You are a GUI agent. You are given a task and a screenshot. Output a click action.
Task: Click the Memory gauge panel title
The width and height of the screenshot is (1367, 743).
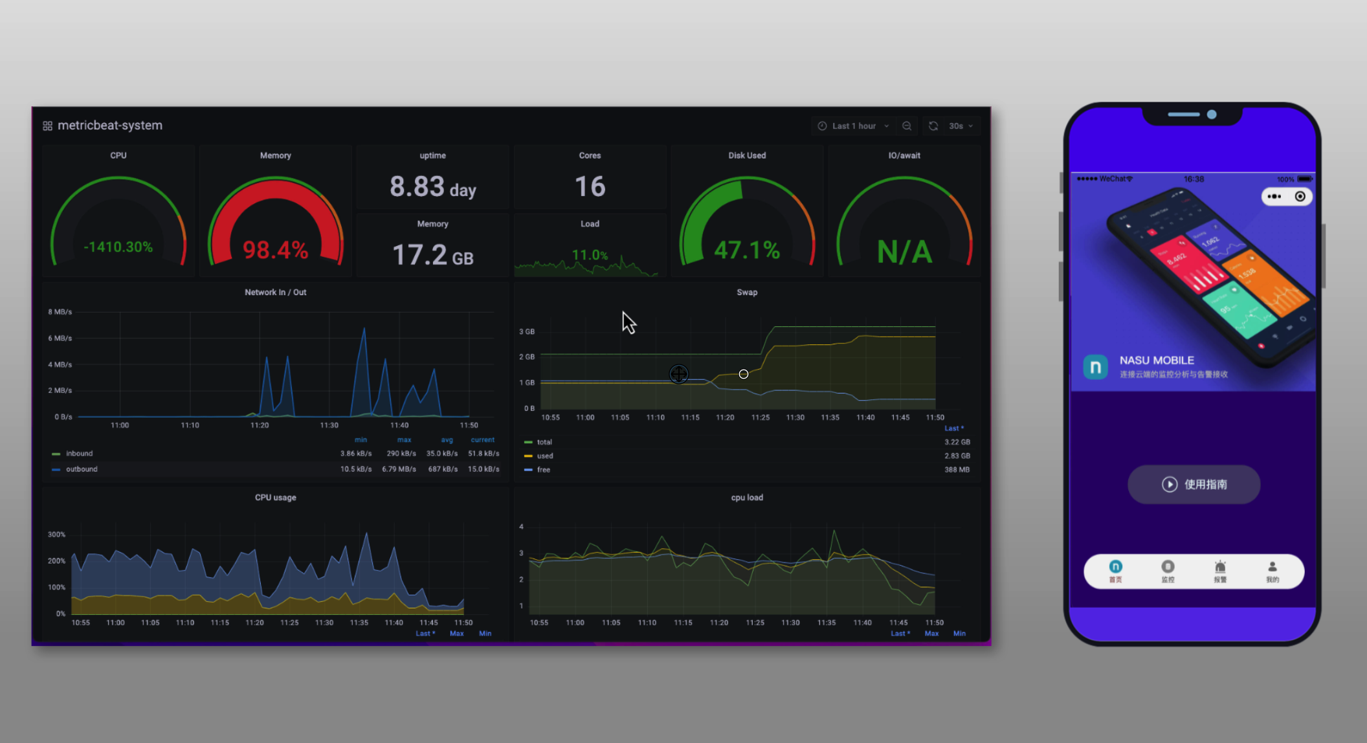click(x=276, y=155)
